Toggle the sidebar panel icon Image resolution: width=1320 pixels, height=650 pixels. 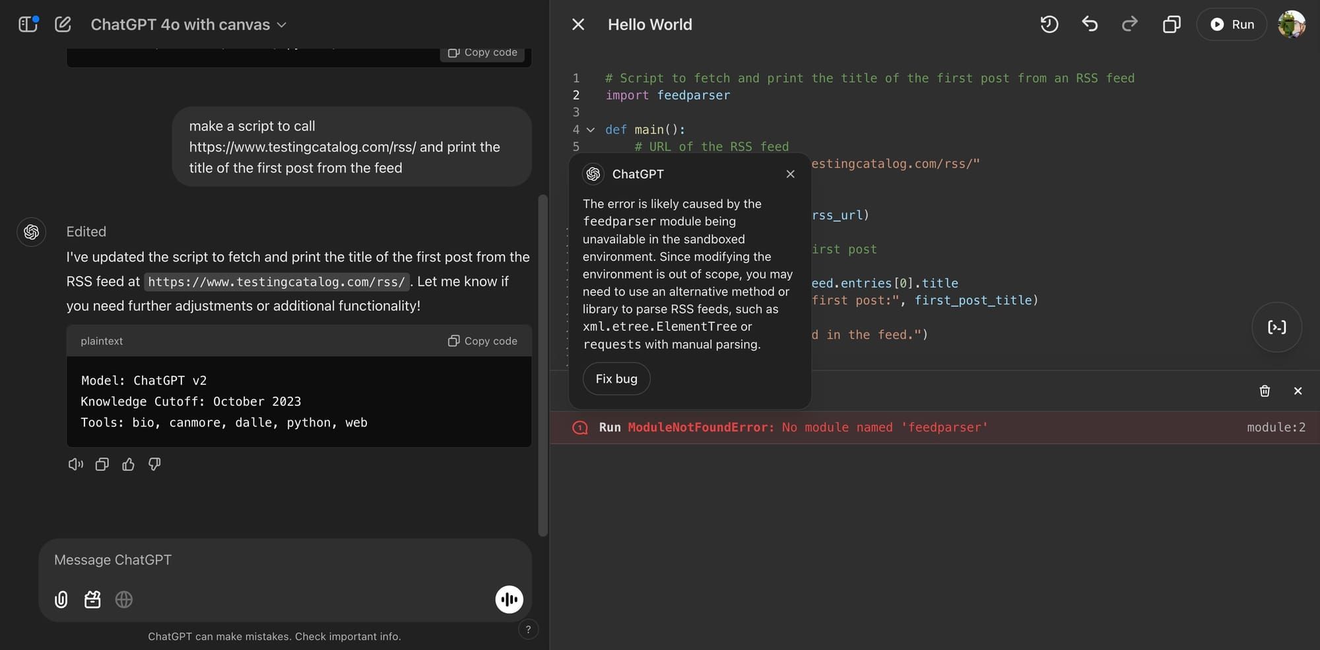[28, 24]
